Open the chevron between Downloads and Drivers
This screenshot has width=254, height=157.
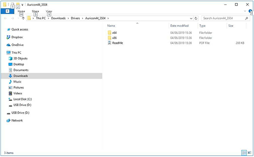coord(68,18)
